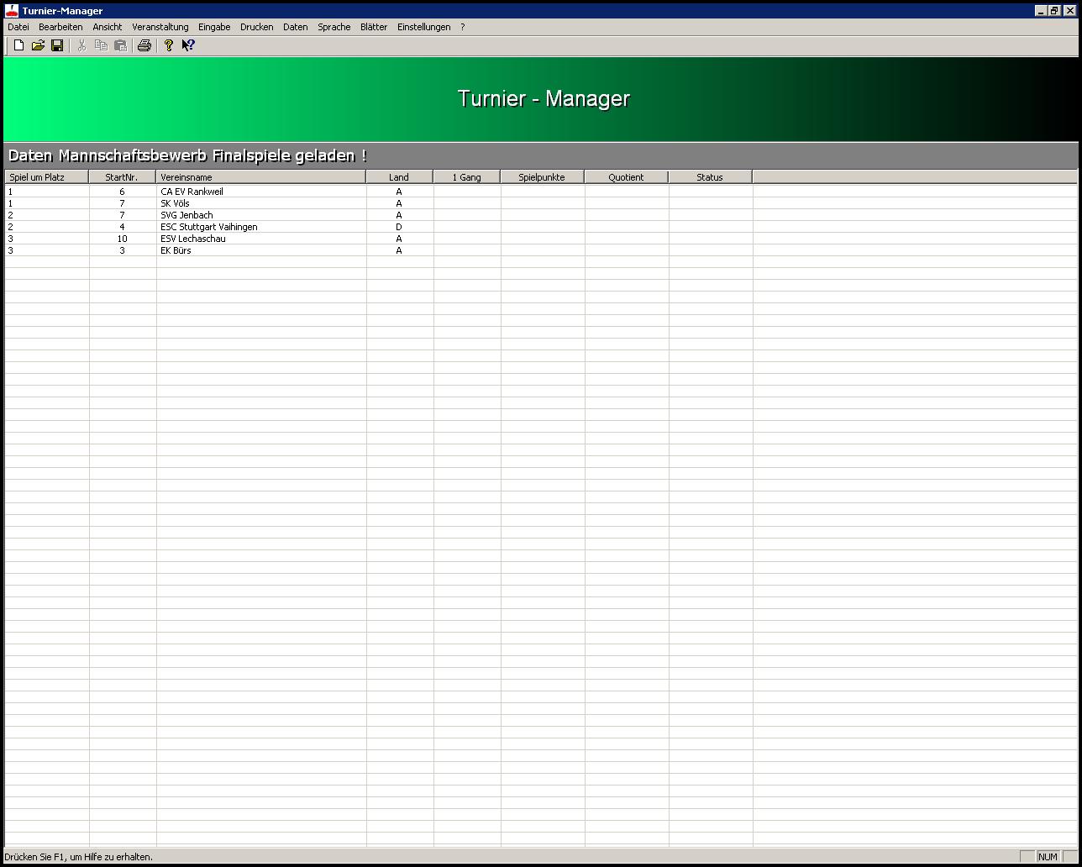Click the New document toolbar icon
Screen dimensions: 1082x867
tap(18, 45)
